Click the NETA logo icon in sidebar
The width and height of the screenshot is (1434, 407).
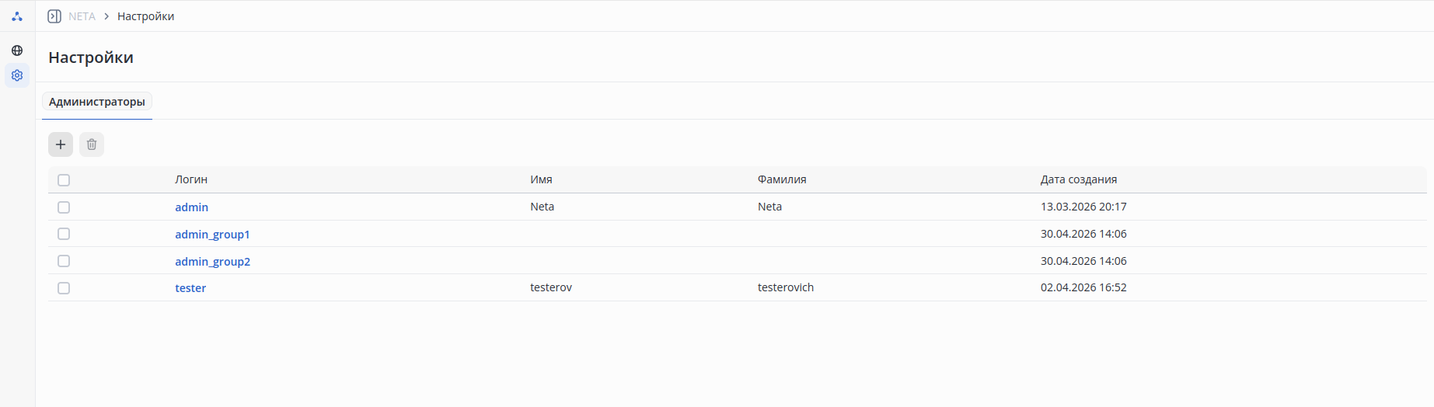17,16
